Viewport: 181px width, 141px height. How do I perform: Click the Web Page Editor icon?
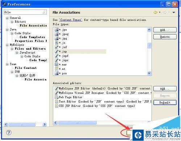pyautogui.click(x=56, y=97)
